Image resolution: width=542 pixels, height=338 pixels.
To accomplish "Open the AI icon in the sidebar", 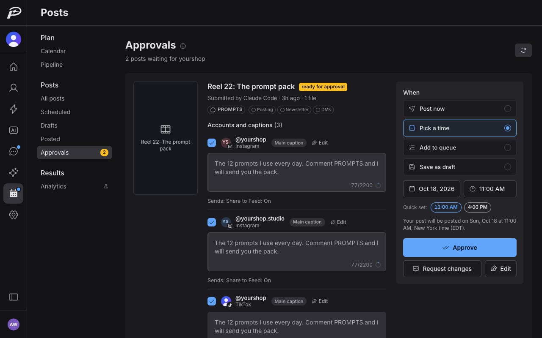I will 14,130.
